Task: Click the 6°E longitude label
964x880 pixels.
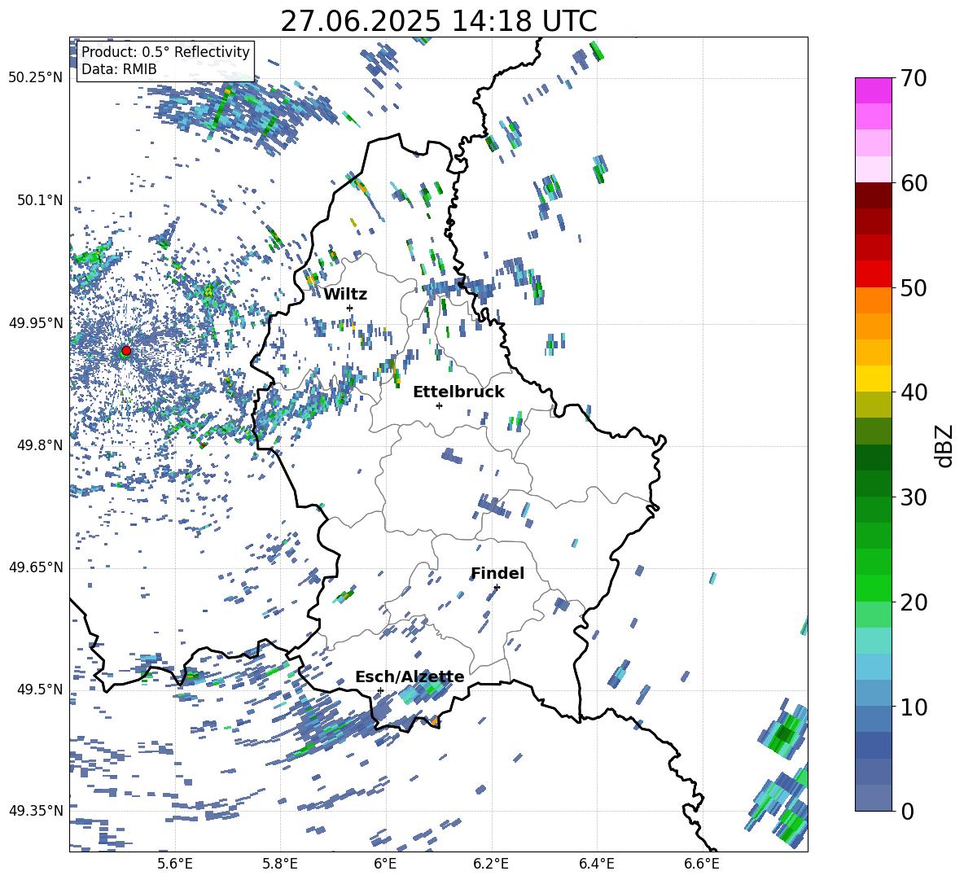Action: [x=385, y=864]
